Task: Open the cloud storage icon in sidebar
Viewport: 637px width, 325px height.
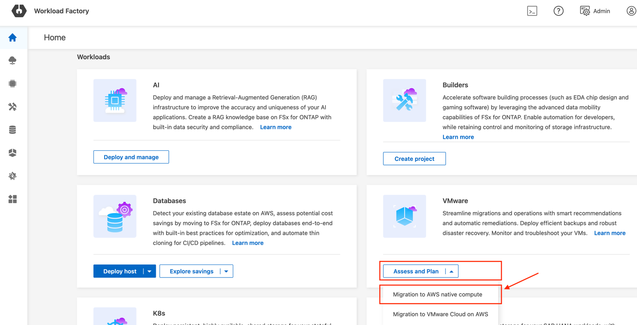Action: (x=12, y=60)
